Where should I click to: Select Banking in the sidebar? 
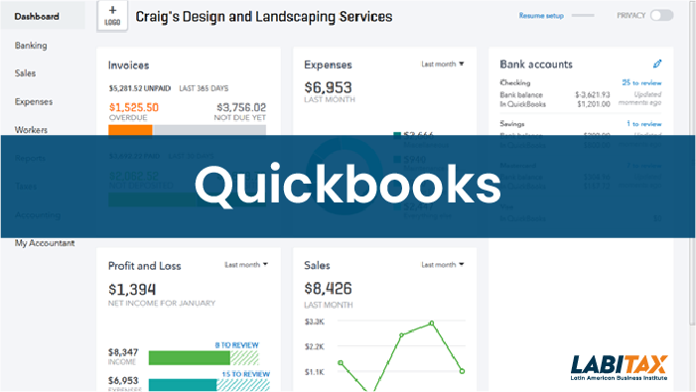(x=31, y=46)
